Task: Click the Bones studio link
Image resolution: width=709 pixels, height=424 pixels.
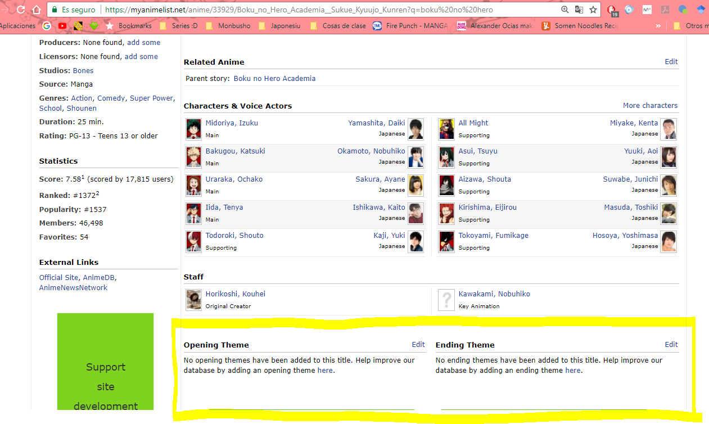Action: tap(83, 70)
